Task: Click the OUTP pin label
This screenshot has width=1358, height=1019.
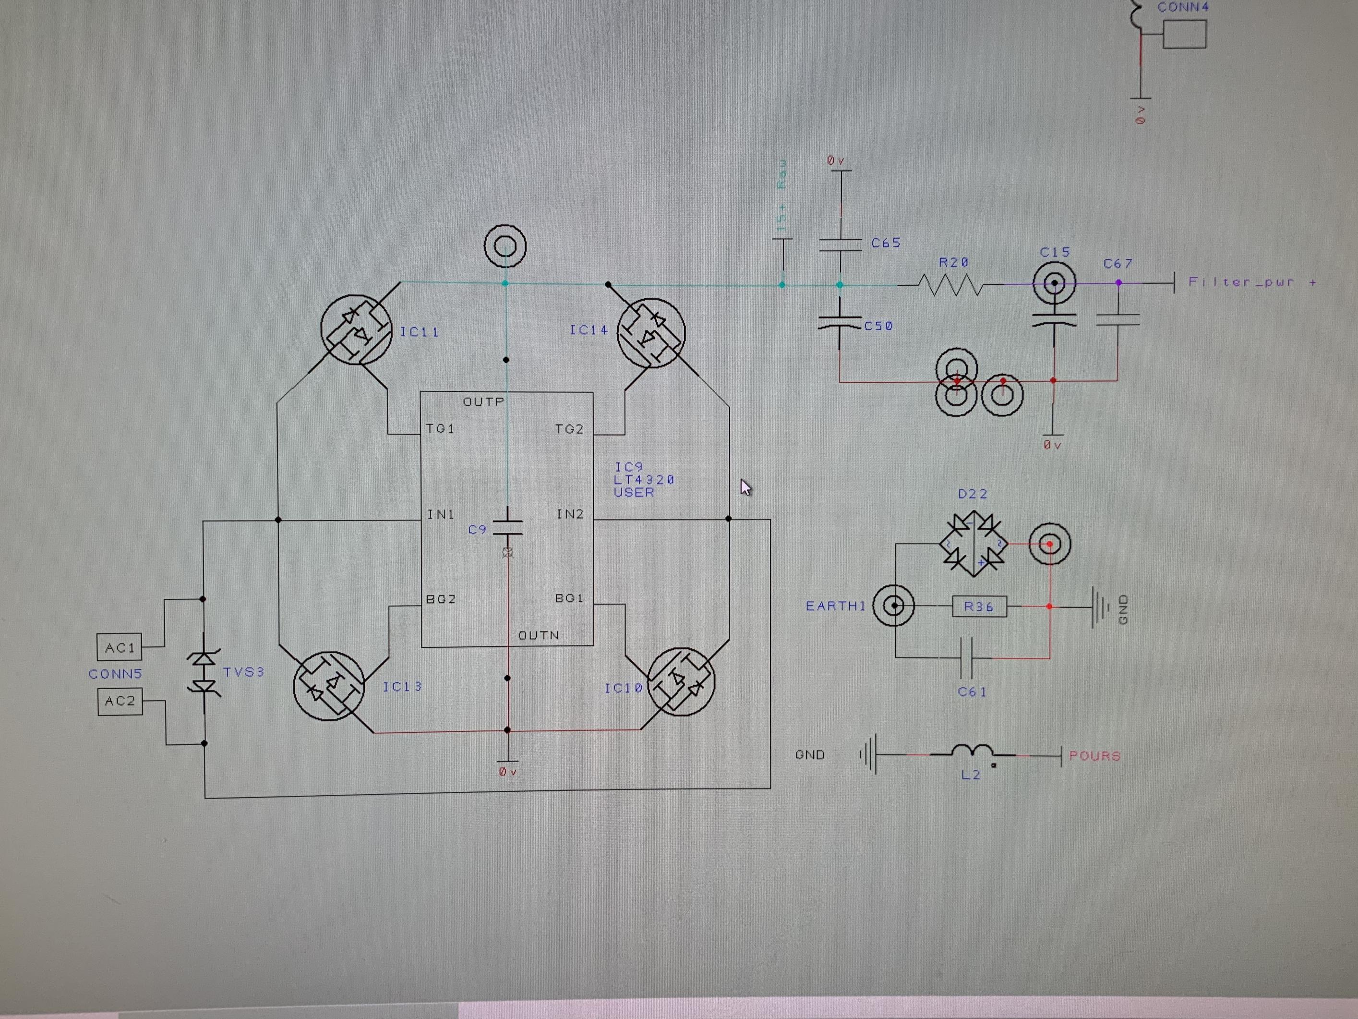Action: click(x=484, y=402)
